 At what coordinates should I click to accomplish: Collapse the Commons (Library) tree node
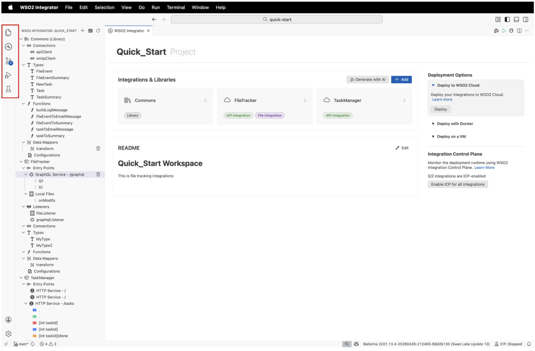tap(21, 39)
